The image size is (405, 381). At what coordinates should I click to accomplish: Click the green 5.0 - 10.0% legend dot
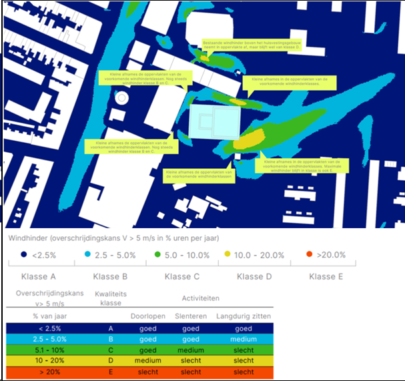(x=157, y=254)
